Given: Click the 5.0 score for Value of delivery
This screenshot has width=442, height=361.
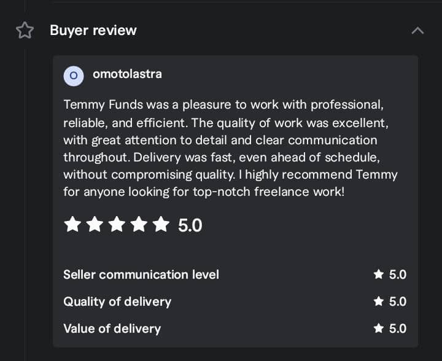Looking at the screenshot, I should click(x=398, y=328).
